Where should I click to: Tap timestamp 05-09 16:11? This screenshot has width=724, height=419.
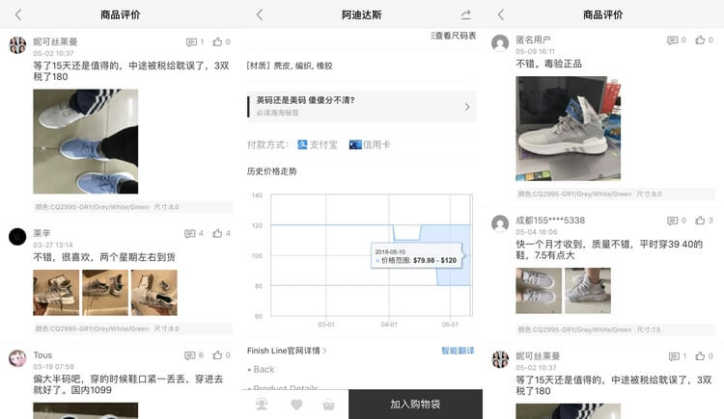click(x=536, y=52)
